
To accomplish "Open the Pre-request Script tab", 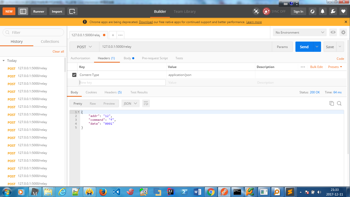I will tap(155, 58).
